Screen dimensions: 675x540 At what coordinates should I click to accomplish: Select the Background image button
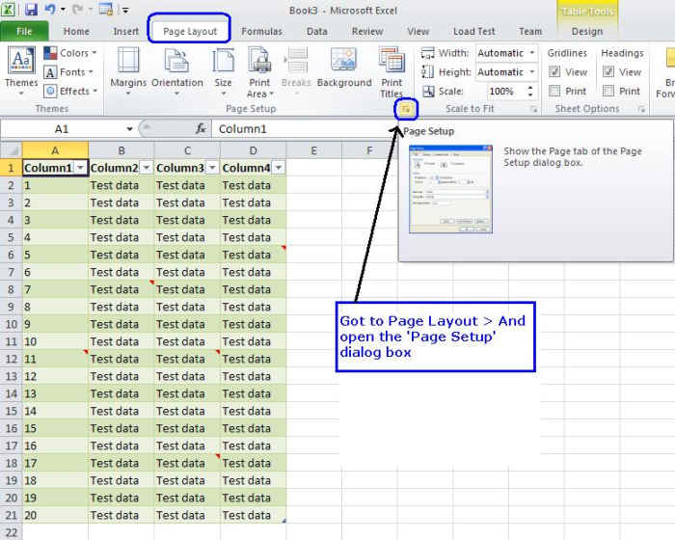pyautogui.click(x=344, y=67)
